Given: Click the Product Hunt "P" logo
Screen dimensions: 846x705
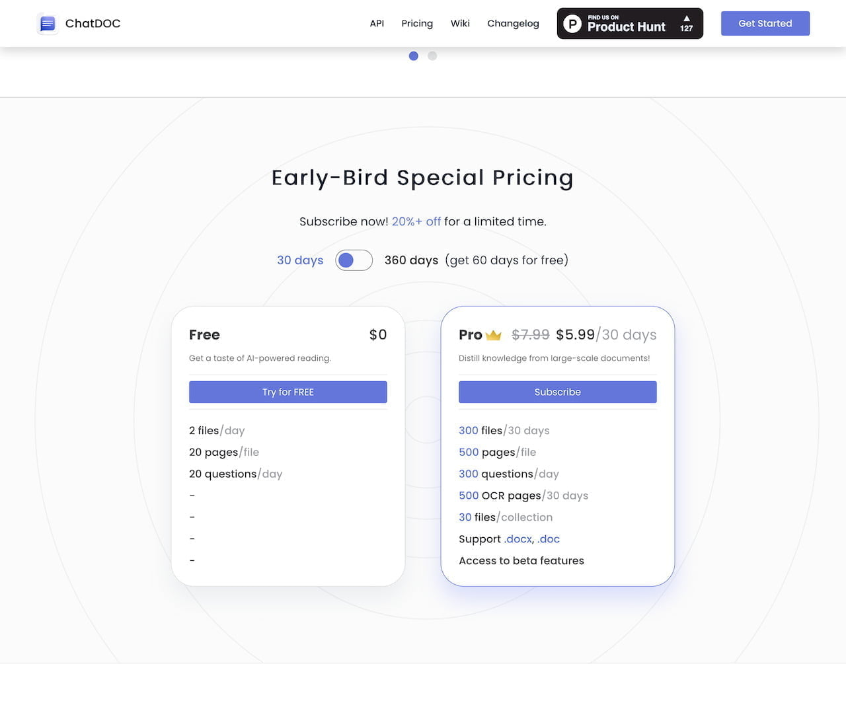Looking at the screenshot, I should 572,24.
